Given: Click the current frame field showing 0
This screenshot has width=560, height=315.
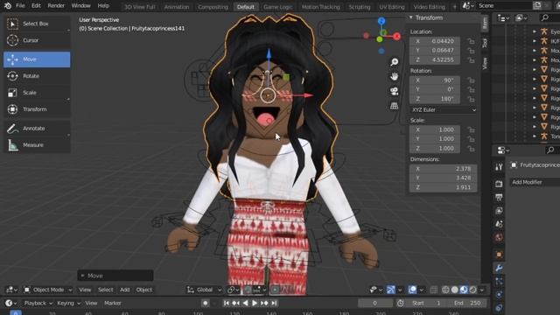Looking at the screenshot, I should [x=375, y=304].
